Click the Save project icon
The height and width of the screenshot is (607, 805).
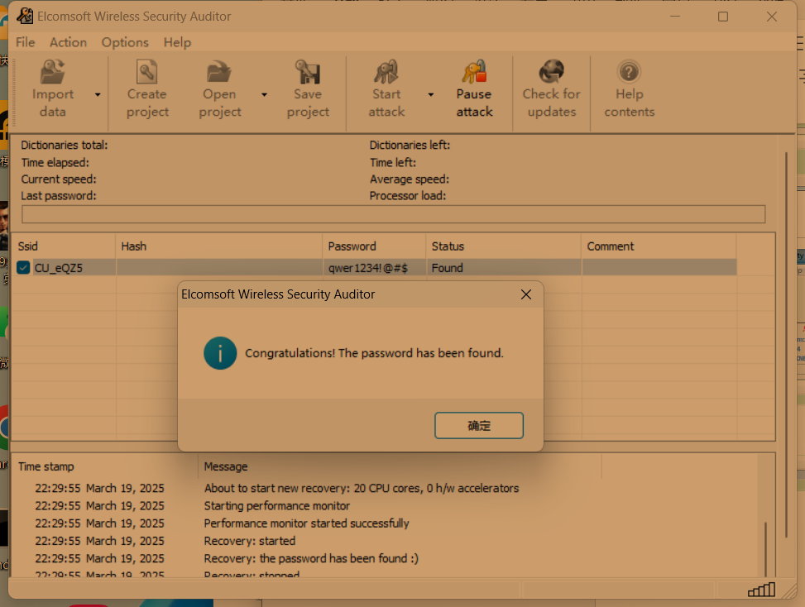(308, 72)
